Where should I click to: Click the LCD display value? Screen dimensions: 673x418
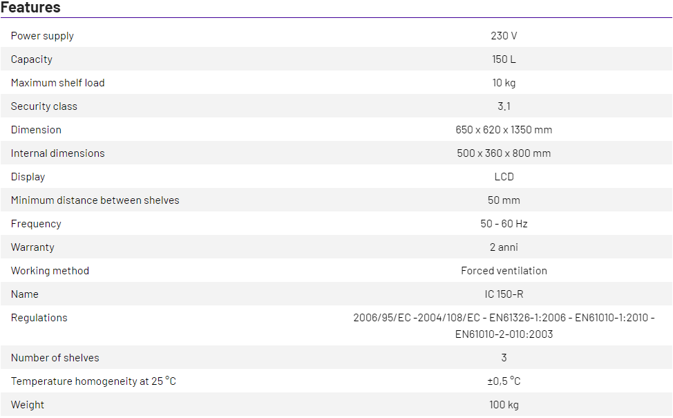coord(504,177)
